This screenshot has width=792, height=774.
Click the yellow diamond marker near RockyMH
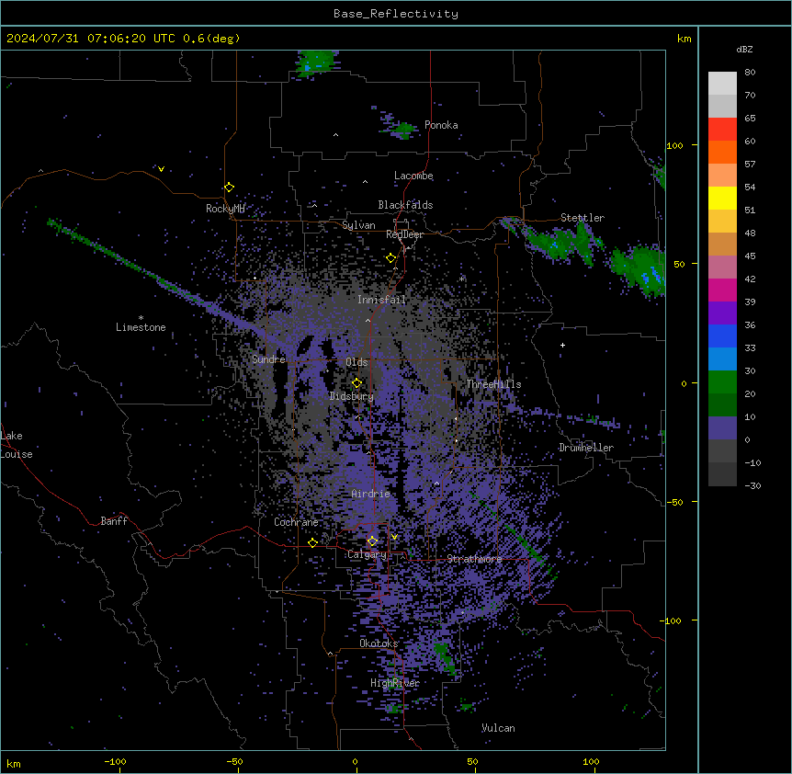point(229,187)
